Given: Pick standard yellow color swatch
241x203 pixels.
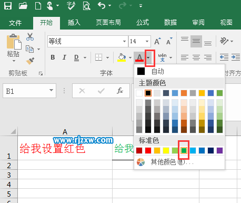Looking at the screenshot, I should coord(166,150).
